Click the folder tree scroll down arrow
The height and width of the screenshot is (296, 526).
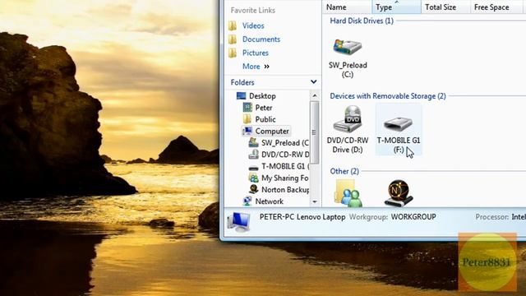(x=314, y=201)
